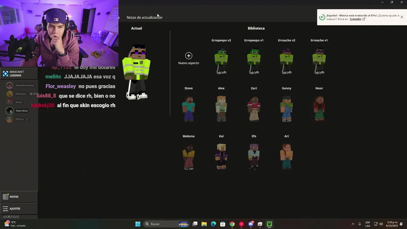The height and width of the screenshot is (229, 407).
Task: Click the launcher version v.3.20.7-2.2.2 text
Action: click(11, 217)
